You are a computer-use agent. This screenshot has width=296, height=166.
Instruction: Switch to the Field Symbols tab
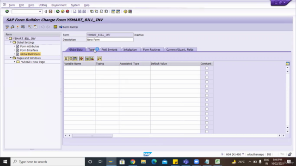click(109, 49)
